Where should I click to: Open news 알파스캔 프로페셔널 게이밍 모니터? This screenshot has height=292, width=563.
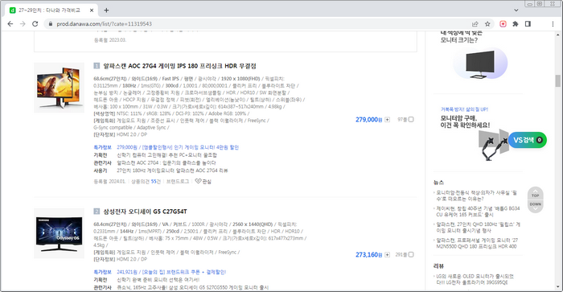(477, 243)
